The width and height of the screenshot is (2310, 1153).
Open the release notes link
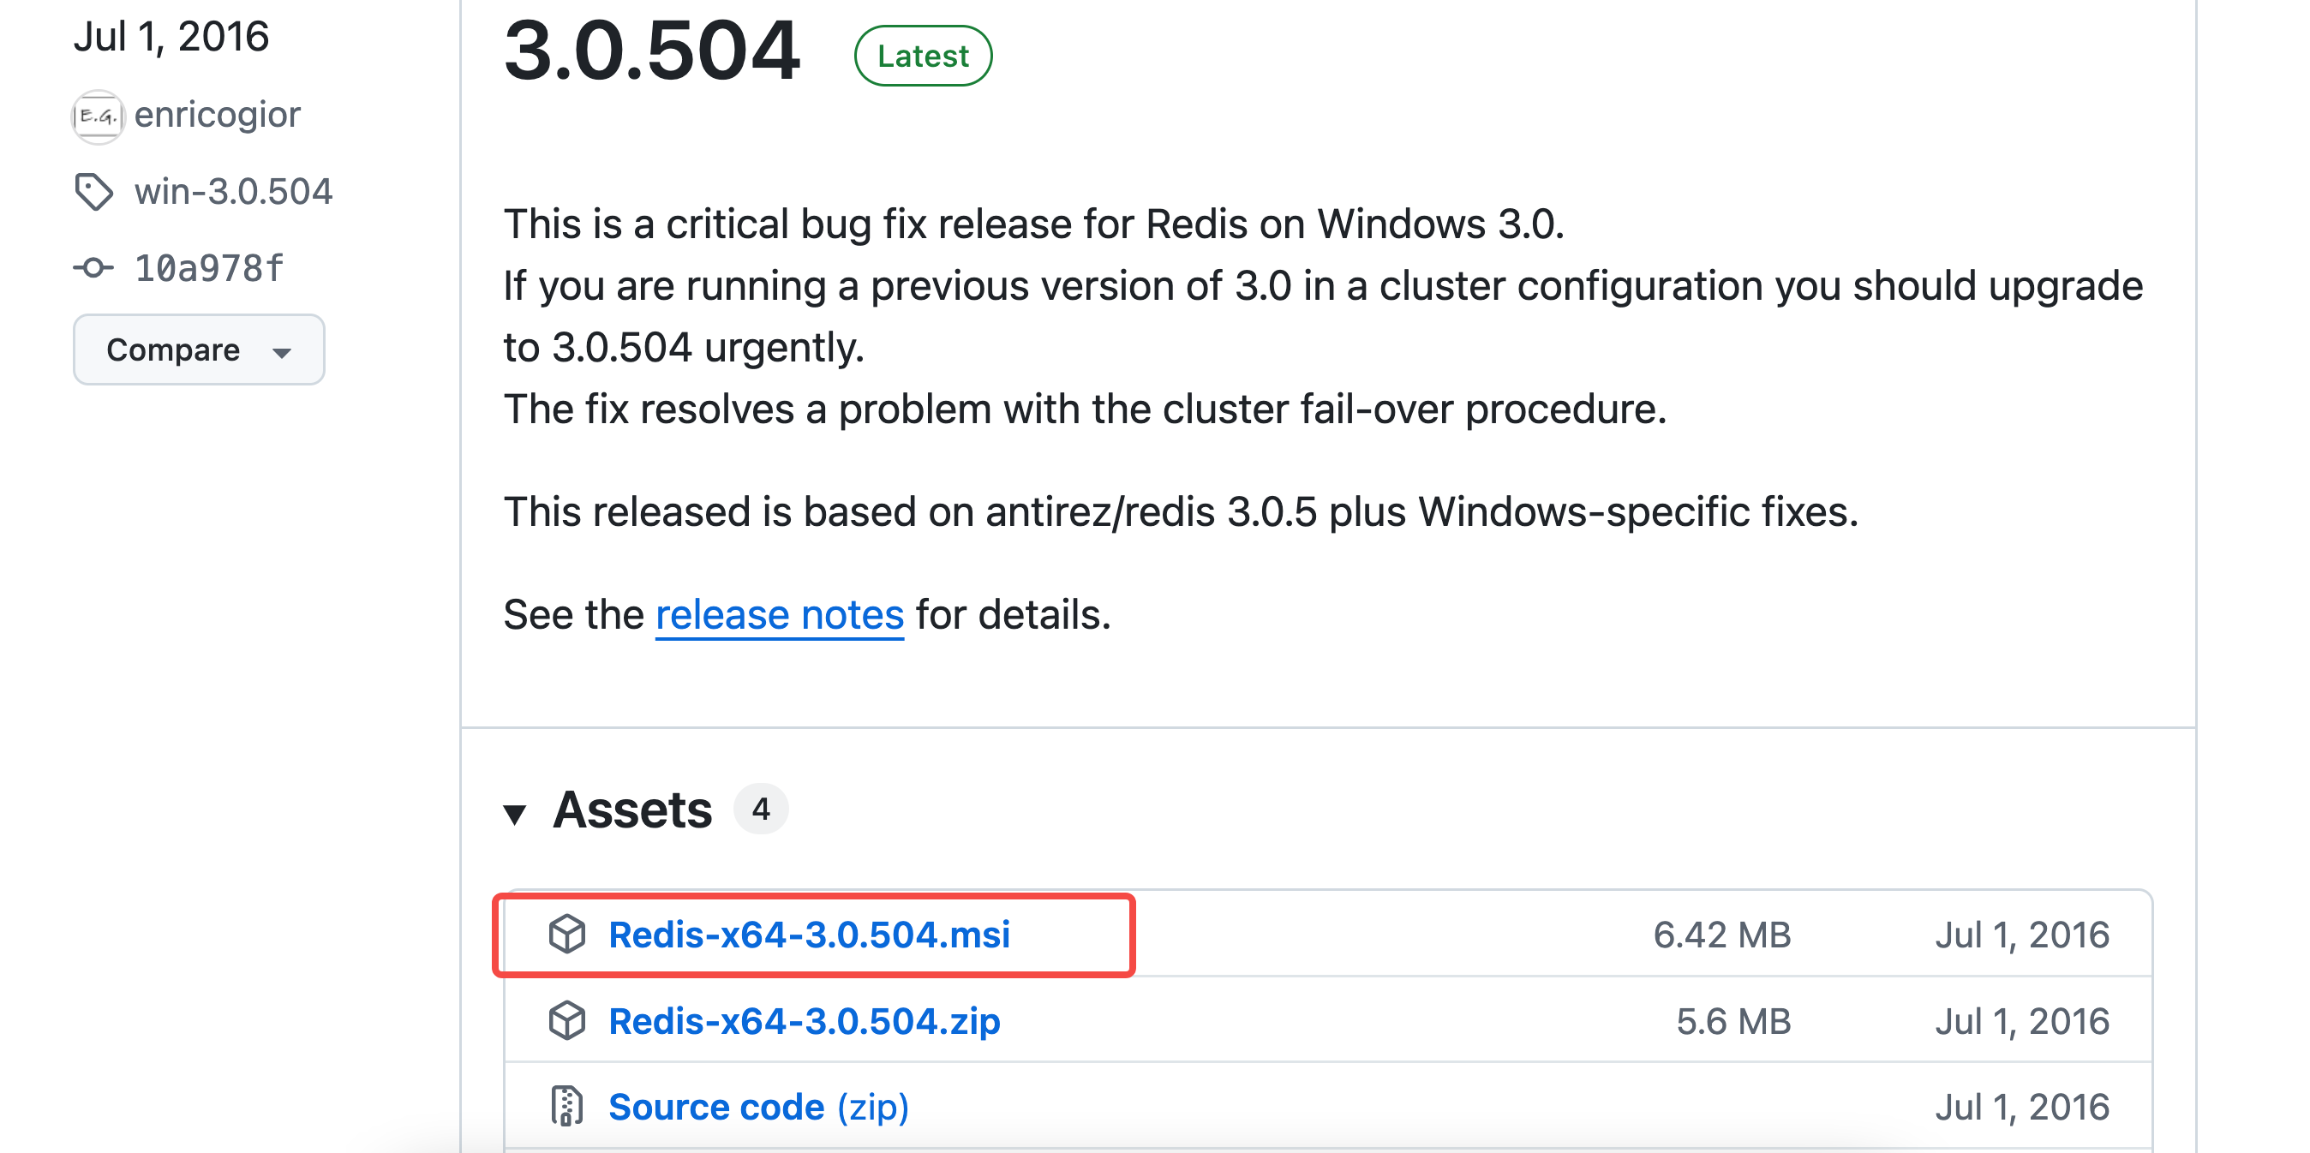point(779,615)
